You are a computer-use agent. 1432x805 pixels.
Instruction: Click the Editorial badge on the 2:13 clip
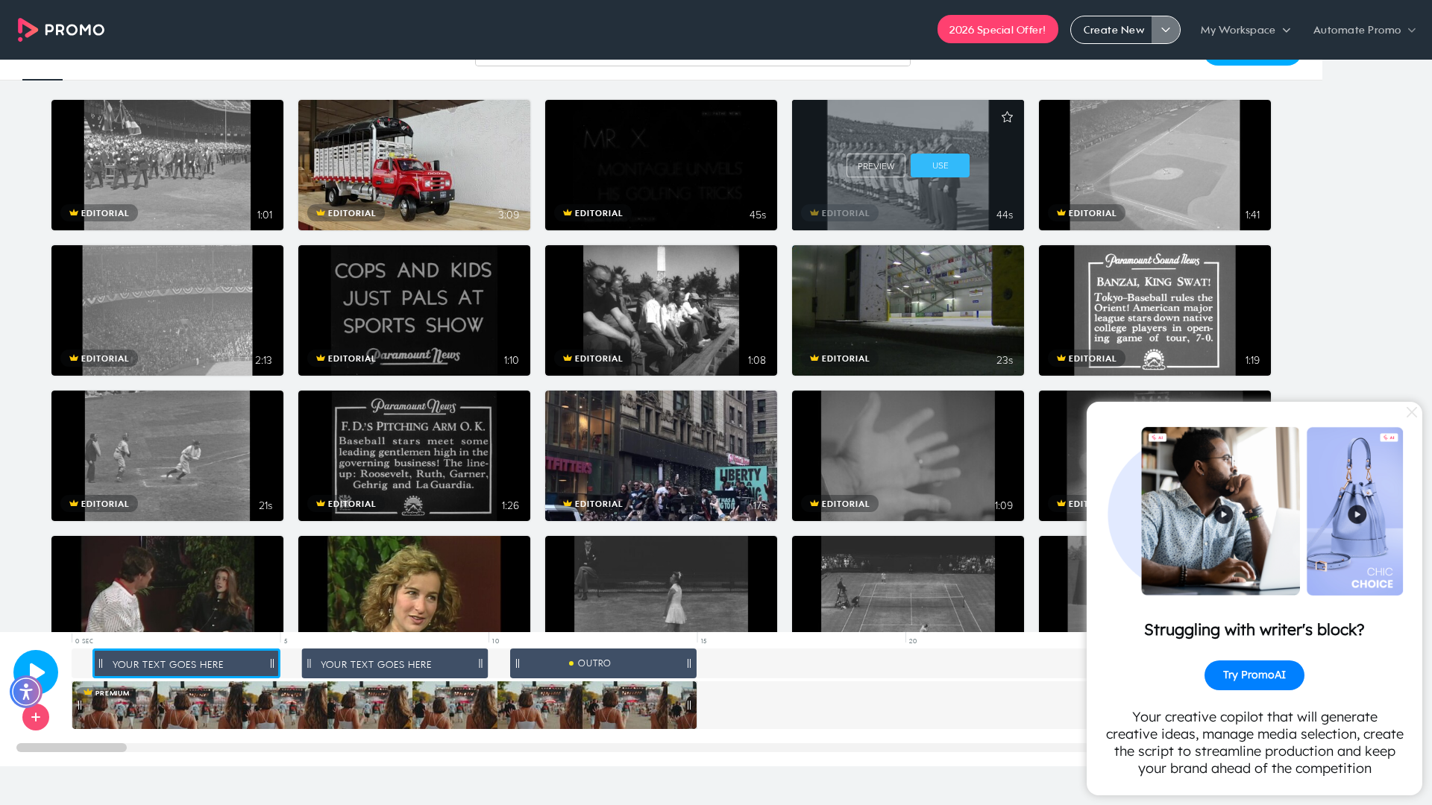pyautogui.click(x=99, y=359)
